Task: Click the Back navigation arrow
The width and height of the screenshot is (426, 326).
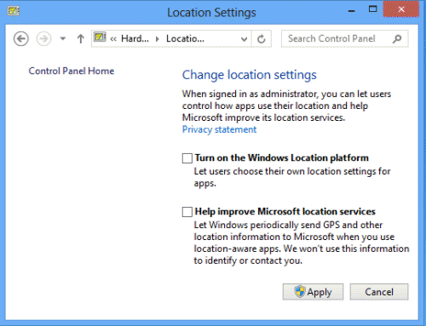Action: pyautogui.click(x=21, y=38)
